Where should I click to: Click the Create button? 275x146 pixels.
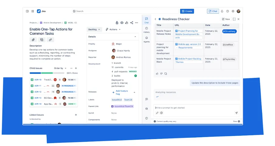187,11
